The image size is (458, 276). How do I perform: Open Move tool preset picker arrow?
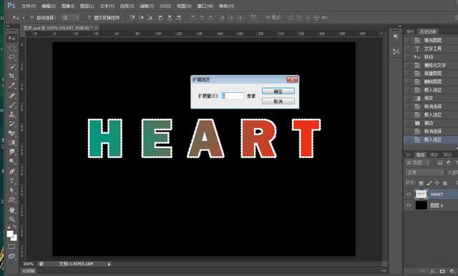(x=24, y=18)
